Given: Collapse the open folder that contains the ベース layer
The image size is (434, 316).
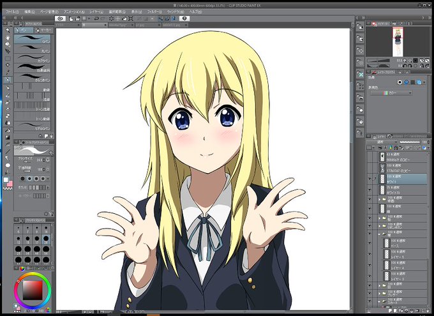Looking at the screenshot, I should coord(380,234).
